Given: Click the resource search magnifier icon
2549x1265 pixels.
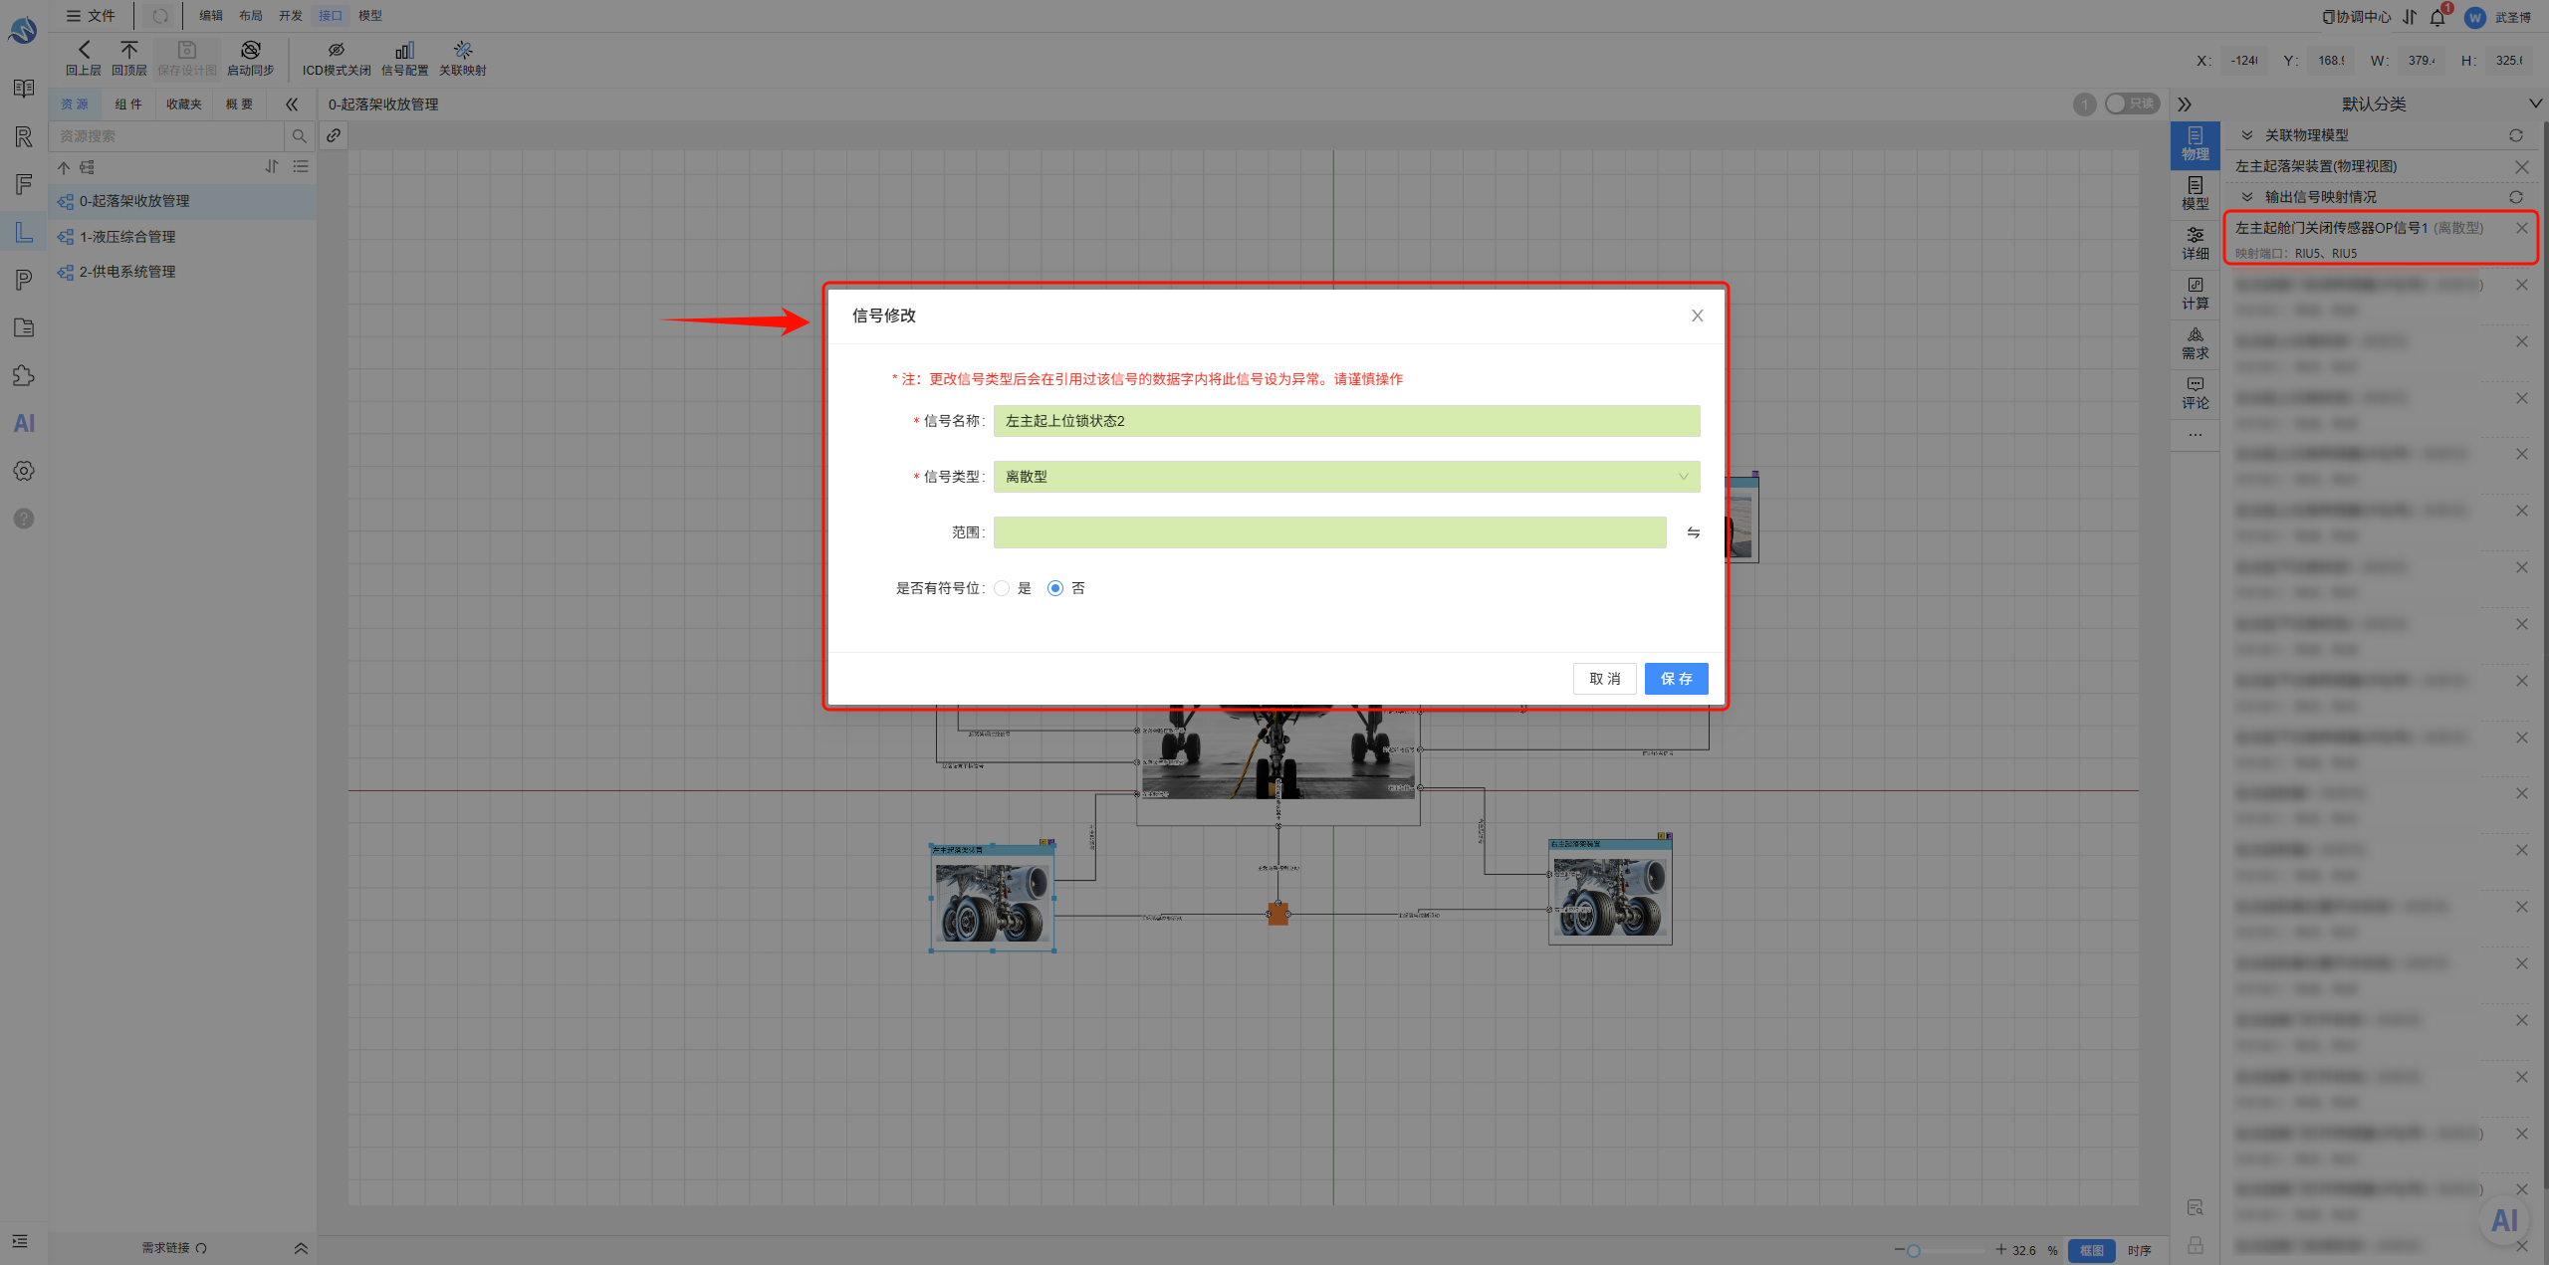Looking at the screenshot, I should 299,136.
